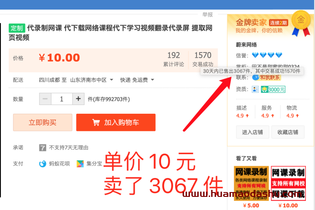The image size is (315, 210).
Task: Click the 3000元 deposit badge icon
Action: [x=273, y=89]
